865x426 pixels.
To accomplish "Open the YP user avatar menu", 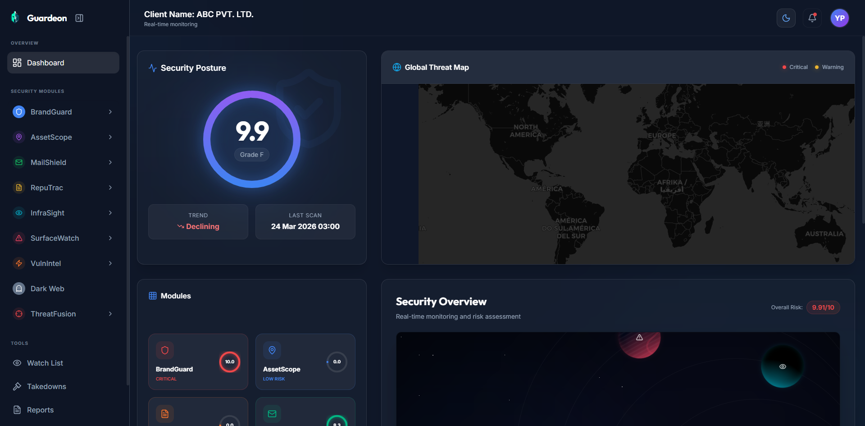I will tap(840, 18).
